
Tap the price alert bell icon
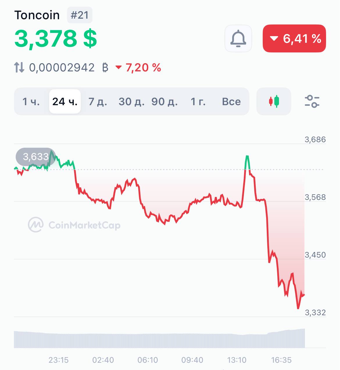[x=238, y=38]
